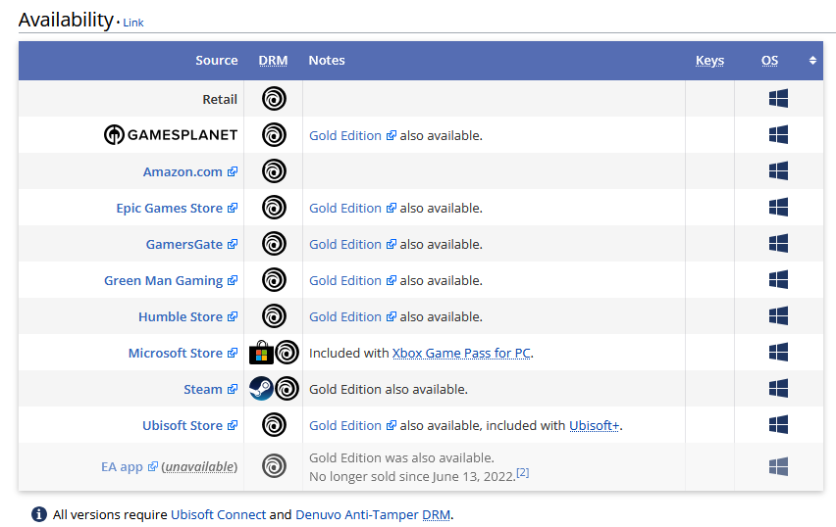Click Ubisoft Connect DRM icon in Gamesplanet row
The width and height of the screenshot is (836, 527).
tap(274, 134)
